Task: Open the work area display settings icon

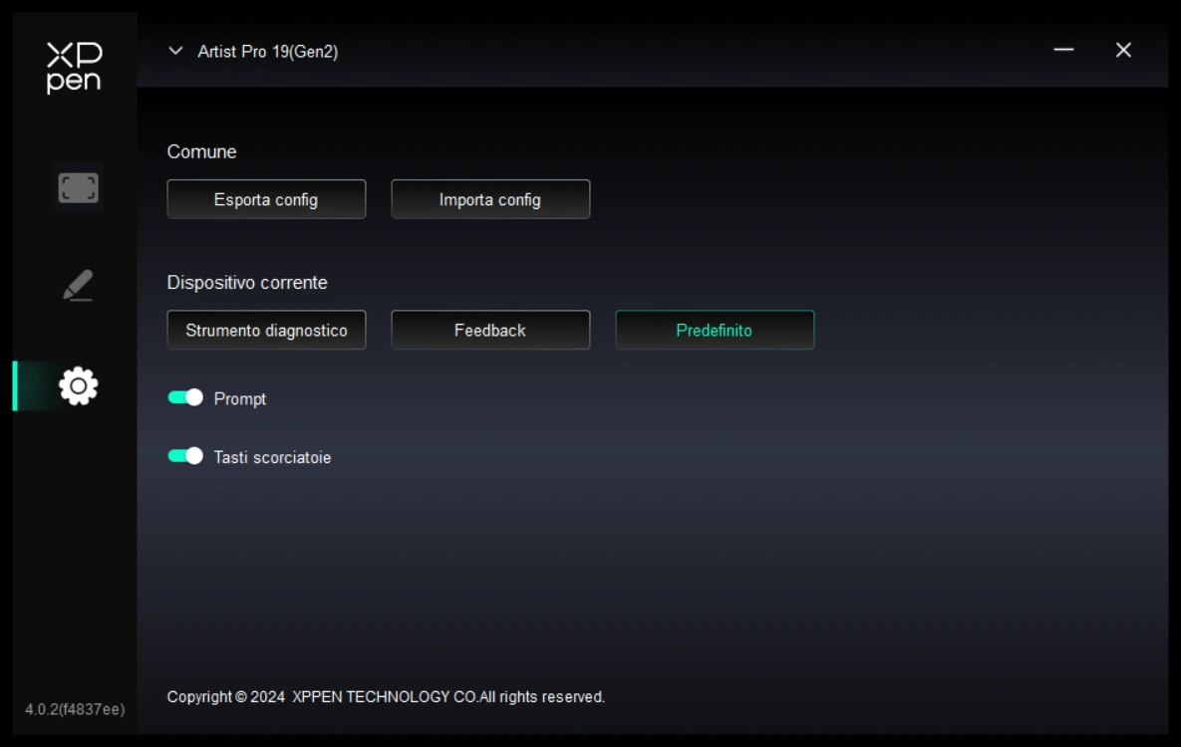Action: pos(78,187)
